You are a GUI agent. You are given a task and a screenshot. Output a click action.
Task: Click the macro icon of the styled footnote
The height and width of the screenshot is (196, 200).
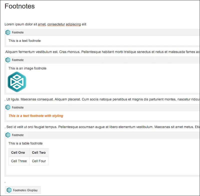8,107
